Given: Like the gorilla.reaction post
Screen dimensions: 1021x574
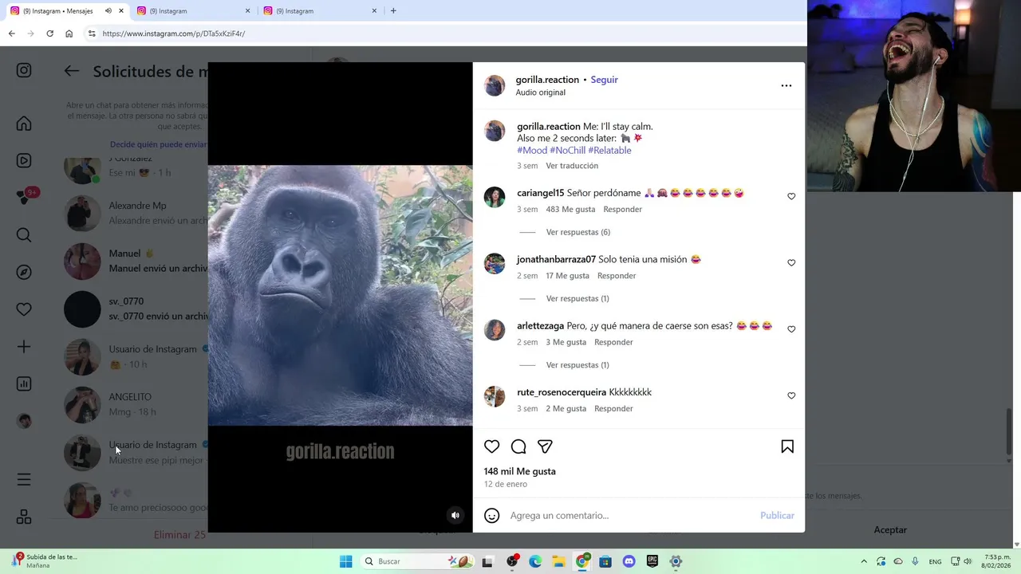Looking at the screenshot, I should click(491, 446).
